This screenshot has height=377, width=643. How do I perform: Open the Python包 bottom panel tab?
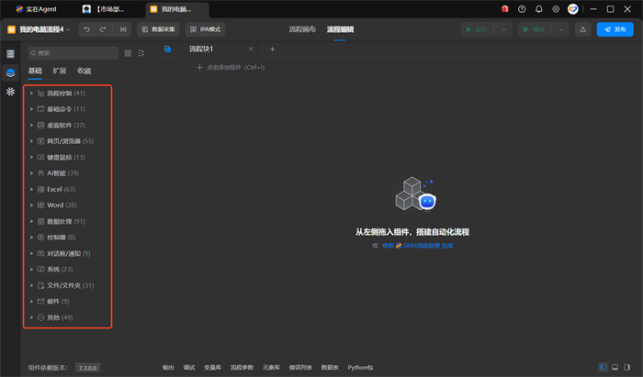[360, 368]
